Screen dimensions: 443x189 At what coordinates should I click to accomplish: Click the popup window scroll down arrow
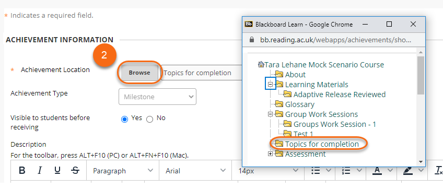tap(421, 162)
